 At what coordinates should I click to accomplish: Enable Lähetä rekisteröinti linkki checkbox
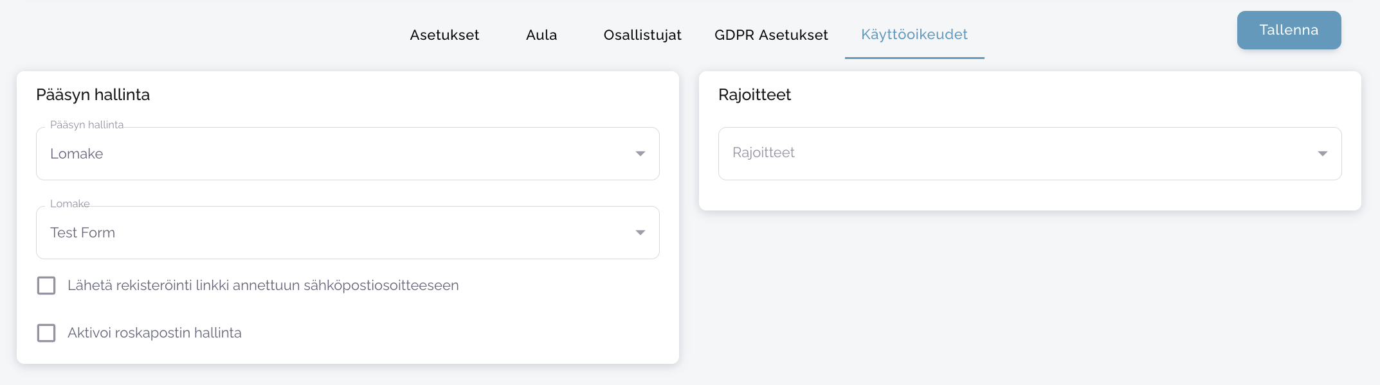[x=46, y=286]
